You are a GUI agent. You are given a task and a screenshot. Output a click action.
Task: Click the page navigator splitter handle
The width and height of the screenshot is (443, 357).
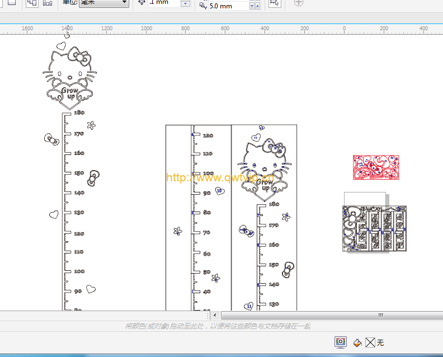208,315
